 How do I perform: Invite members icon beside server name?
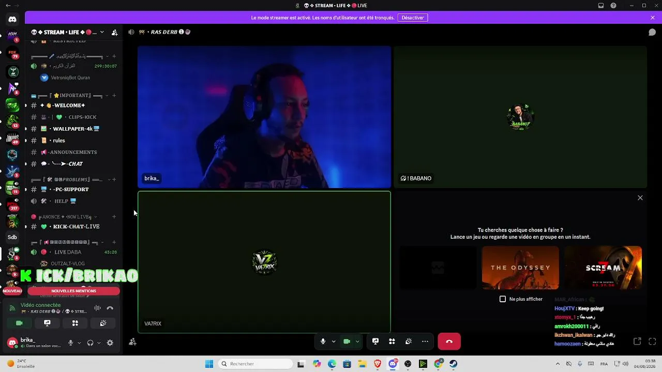(115, 32)
